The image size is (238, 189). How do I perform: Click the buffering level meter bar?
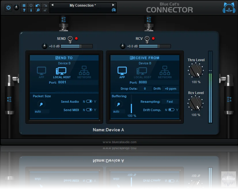tap(131, 104)
